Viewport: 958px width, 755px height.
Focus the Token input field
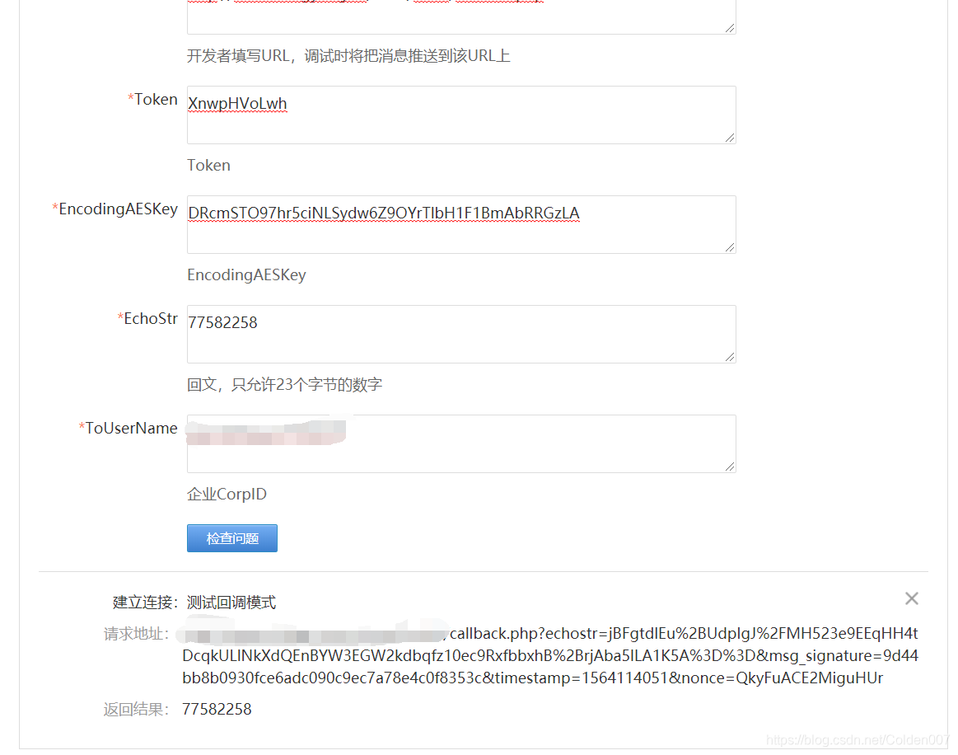pyautogui.click(x=461, y=115)
